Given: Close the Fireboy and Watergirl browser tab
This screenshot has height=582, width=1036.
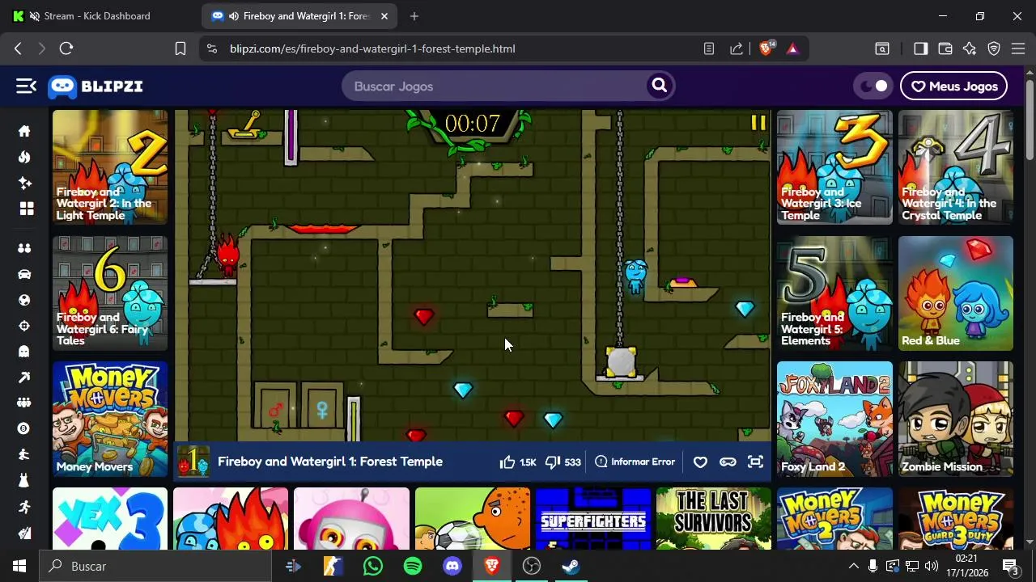Looking at the screenshot, I should tap(384, 16).
